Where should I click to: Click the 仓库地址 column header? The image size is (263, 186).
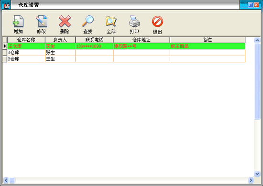point(142,40)
